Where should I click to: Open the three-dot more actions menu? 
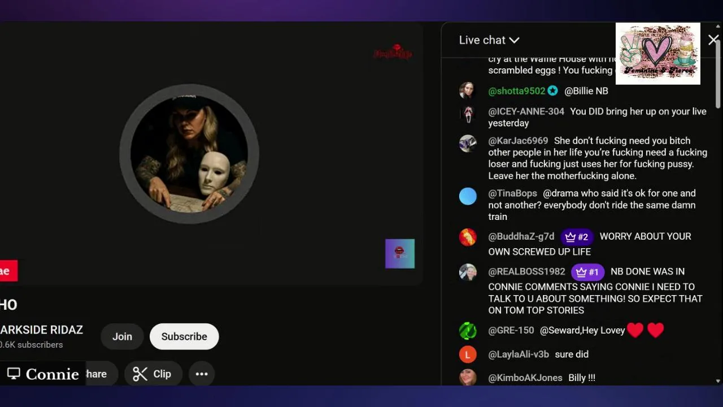pyautogui.click(x=202, y=374)
